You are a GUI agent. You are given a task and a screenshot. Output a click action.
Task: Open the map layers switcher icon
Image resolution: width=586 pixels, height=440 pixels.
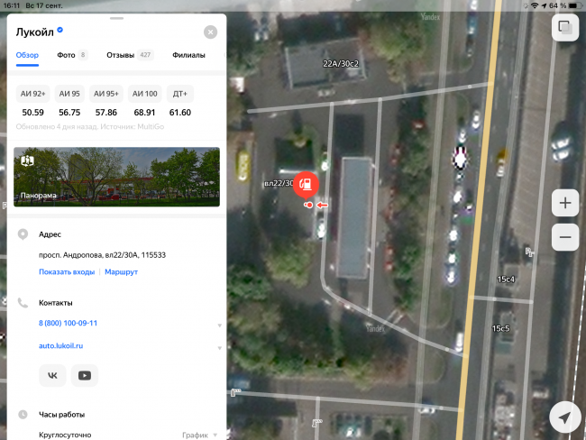(565, 27)
